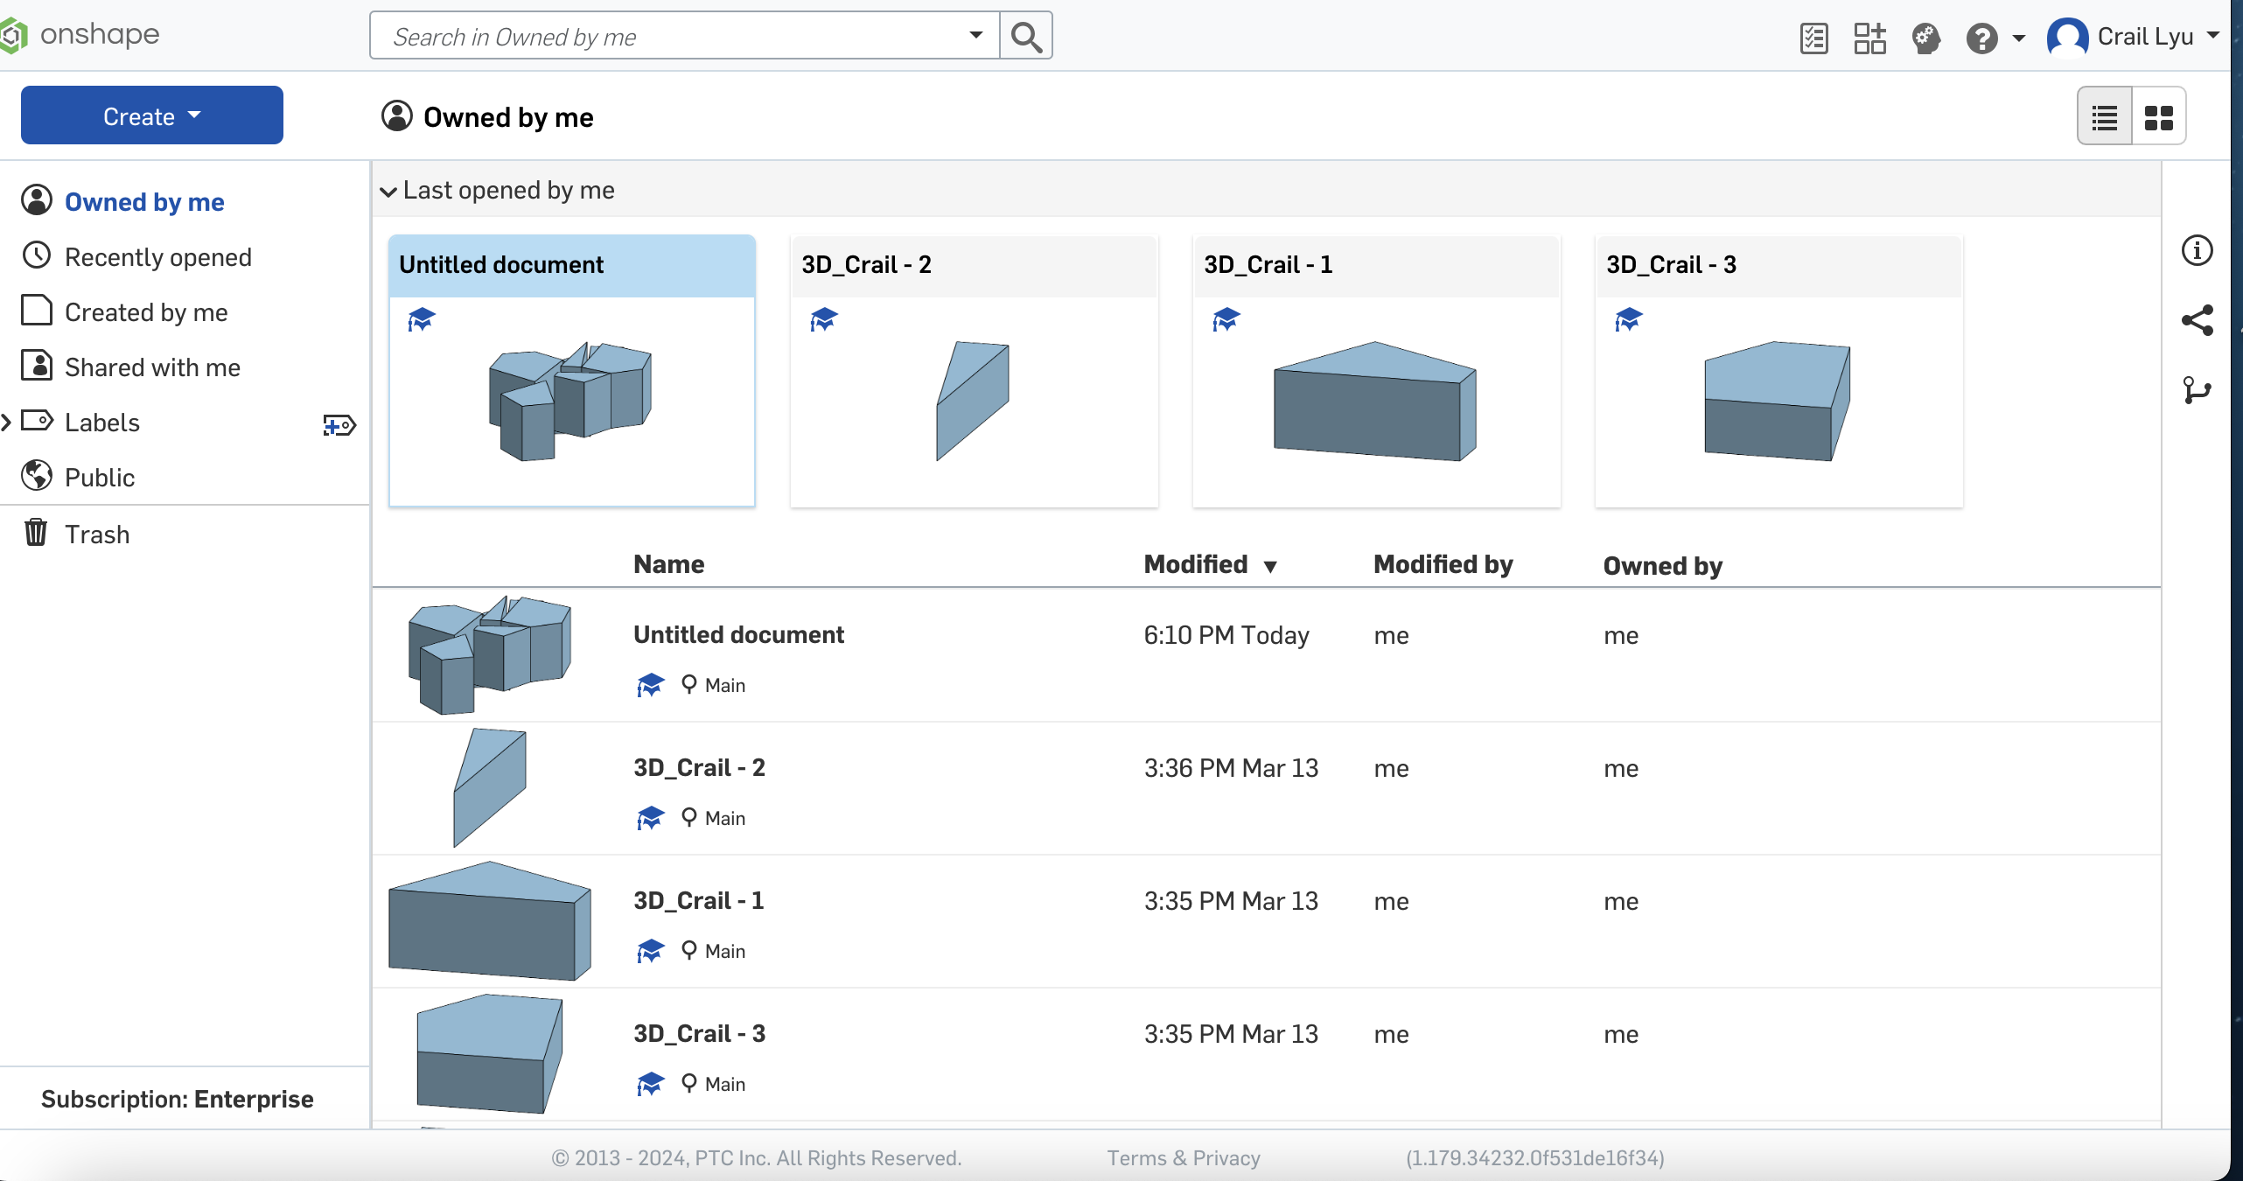Open the Trash folder

[x=97, y=534]
